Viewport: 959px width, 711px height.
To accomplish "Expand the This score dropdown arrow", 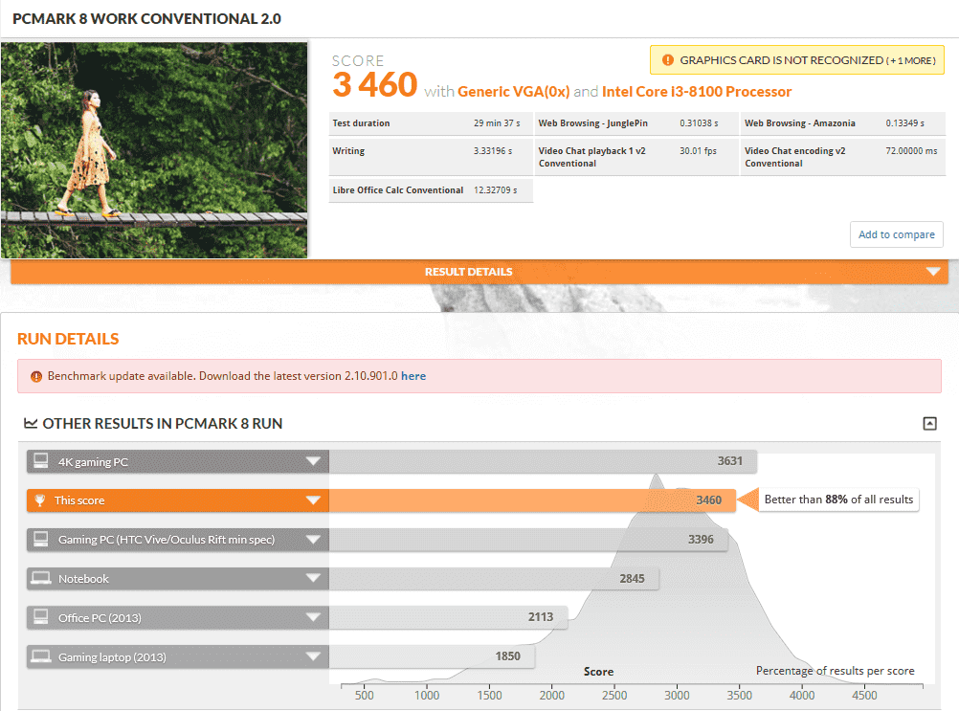I will point(313,500).
